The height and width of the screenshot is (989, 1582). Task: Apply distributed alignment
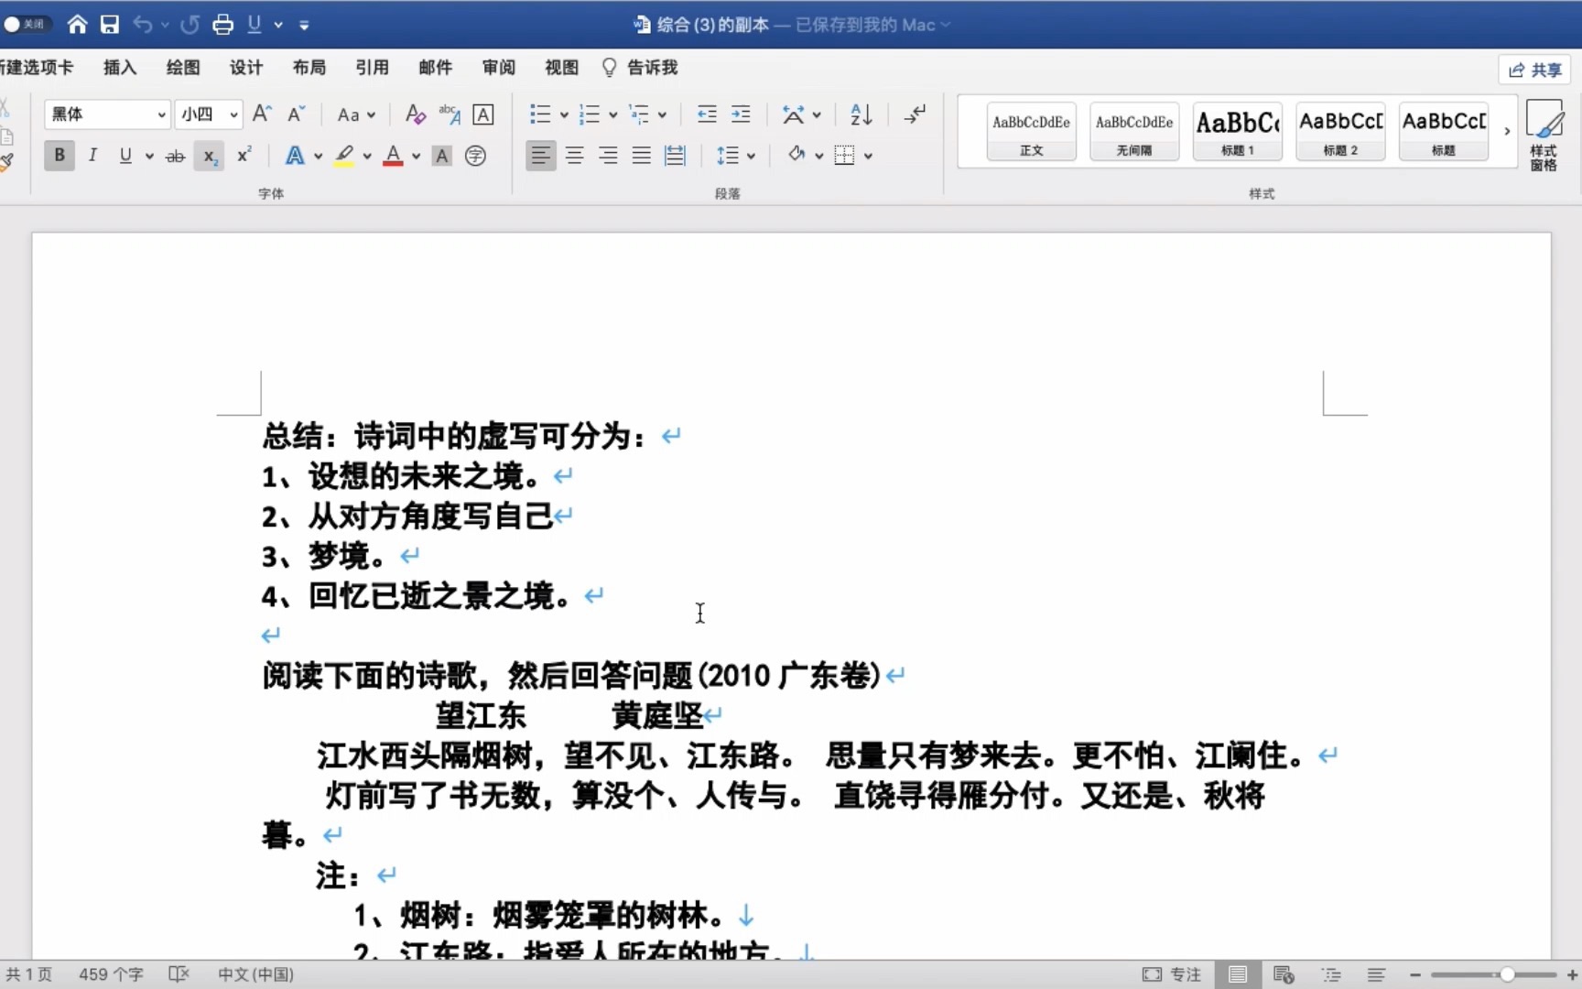tap(675, 156)
